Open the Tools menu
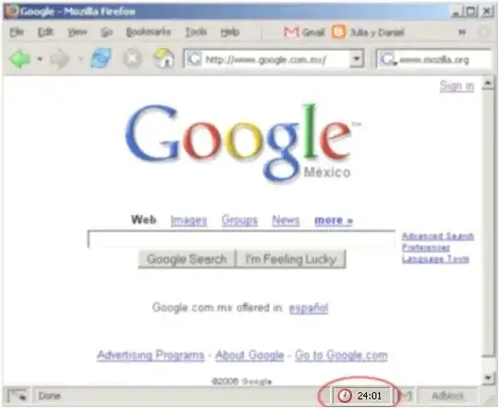 (196, 31)
